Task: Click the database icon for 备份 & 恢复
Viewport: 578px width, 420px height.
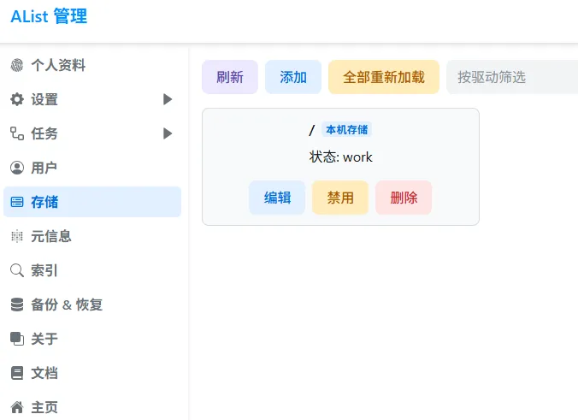Action: (x=17, y=305)
